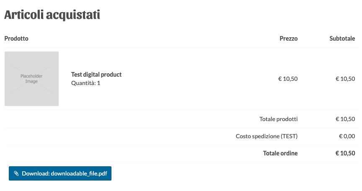Click the Totale prodotti label
Image resolution: width=362 pixels, height=191 pixels.
[278, 119]
